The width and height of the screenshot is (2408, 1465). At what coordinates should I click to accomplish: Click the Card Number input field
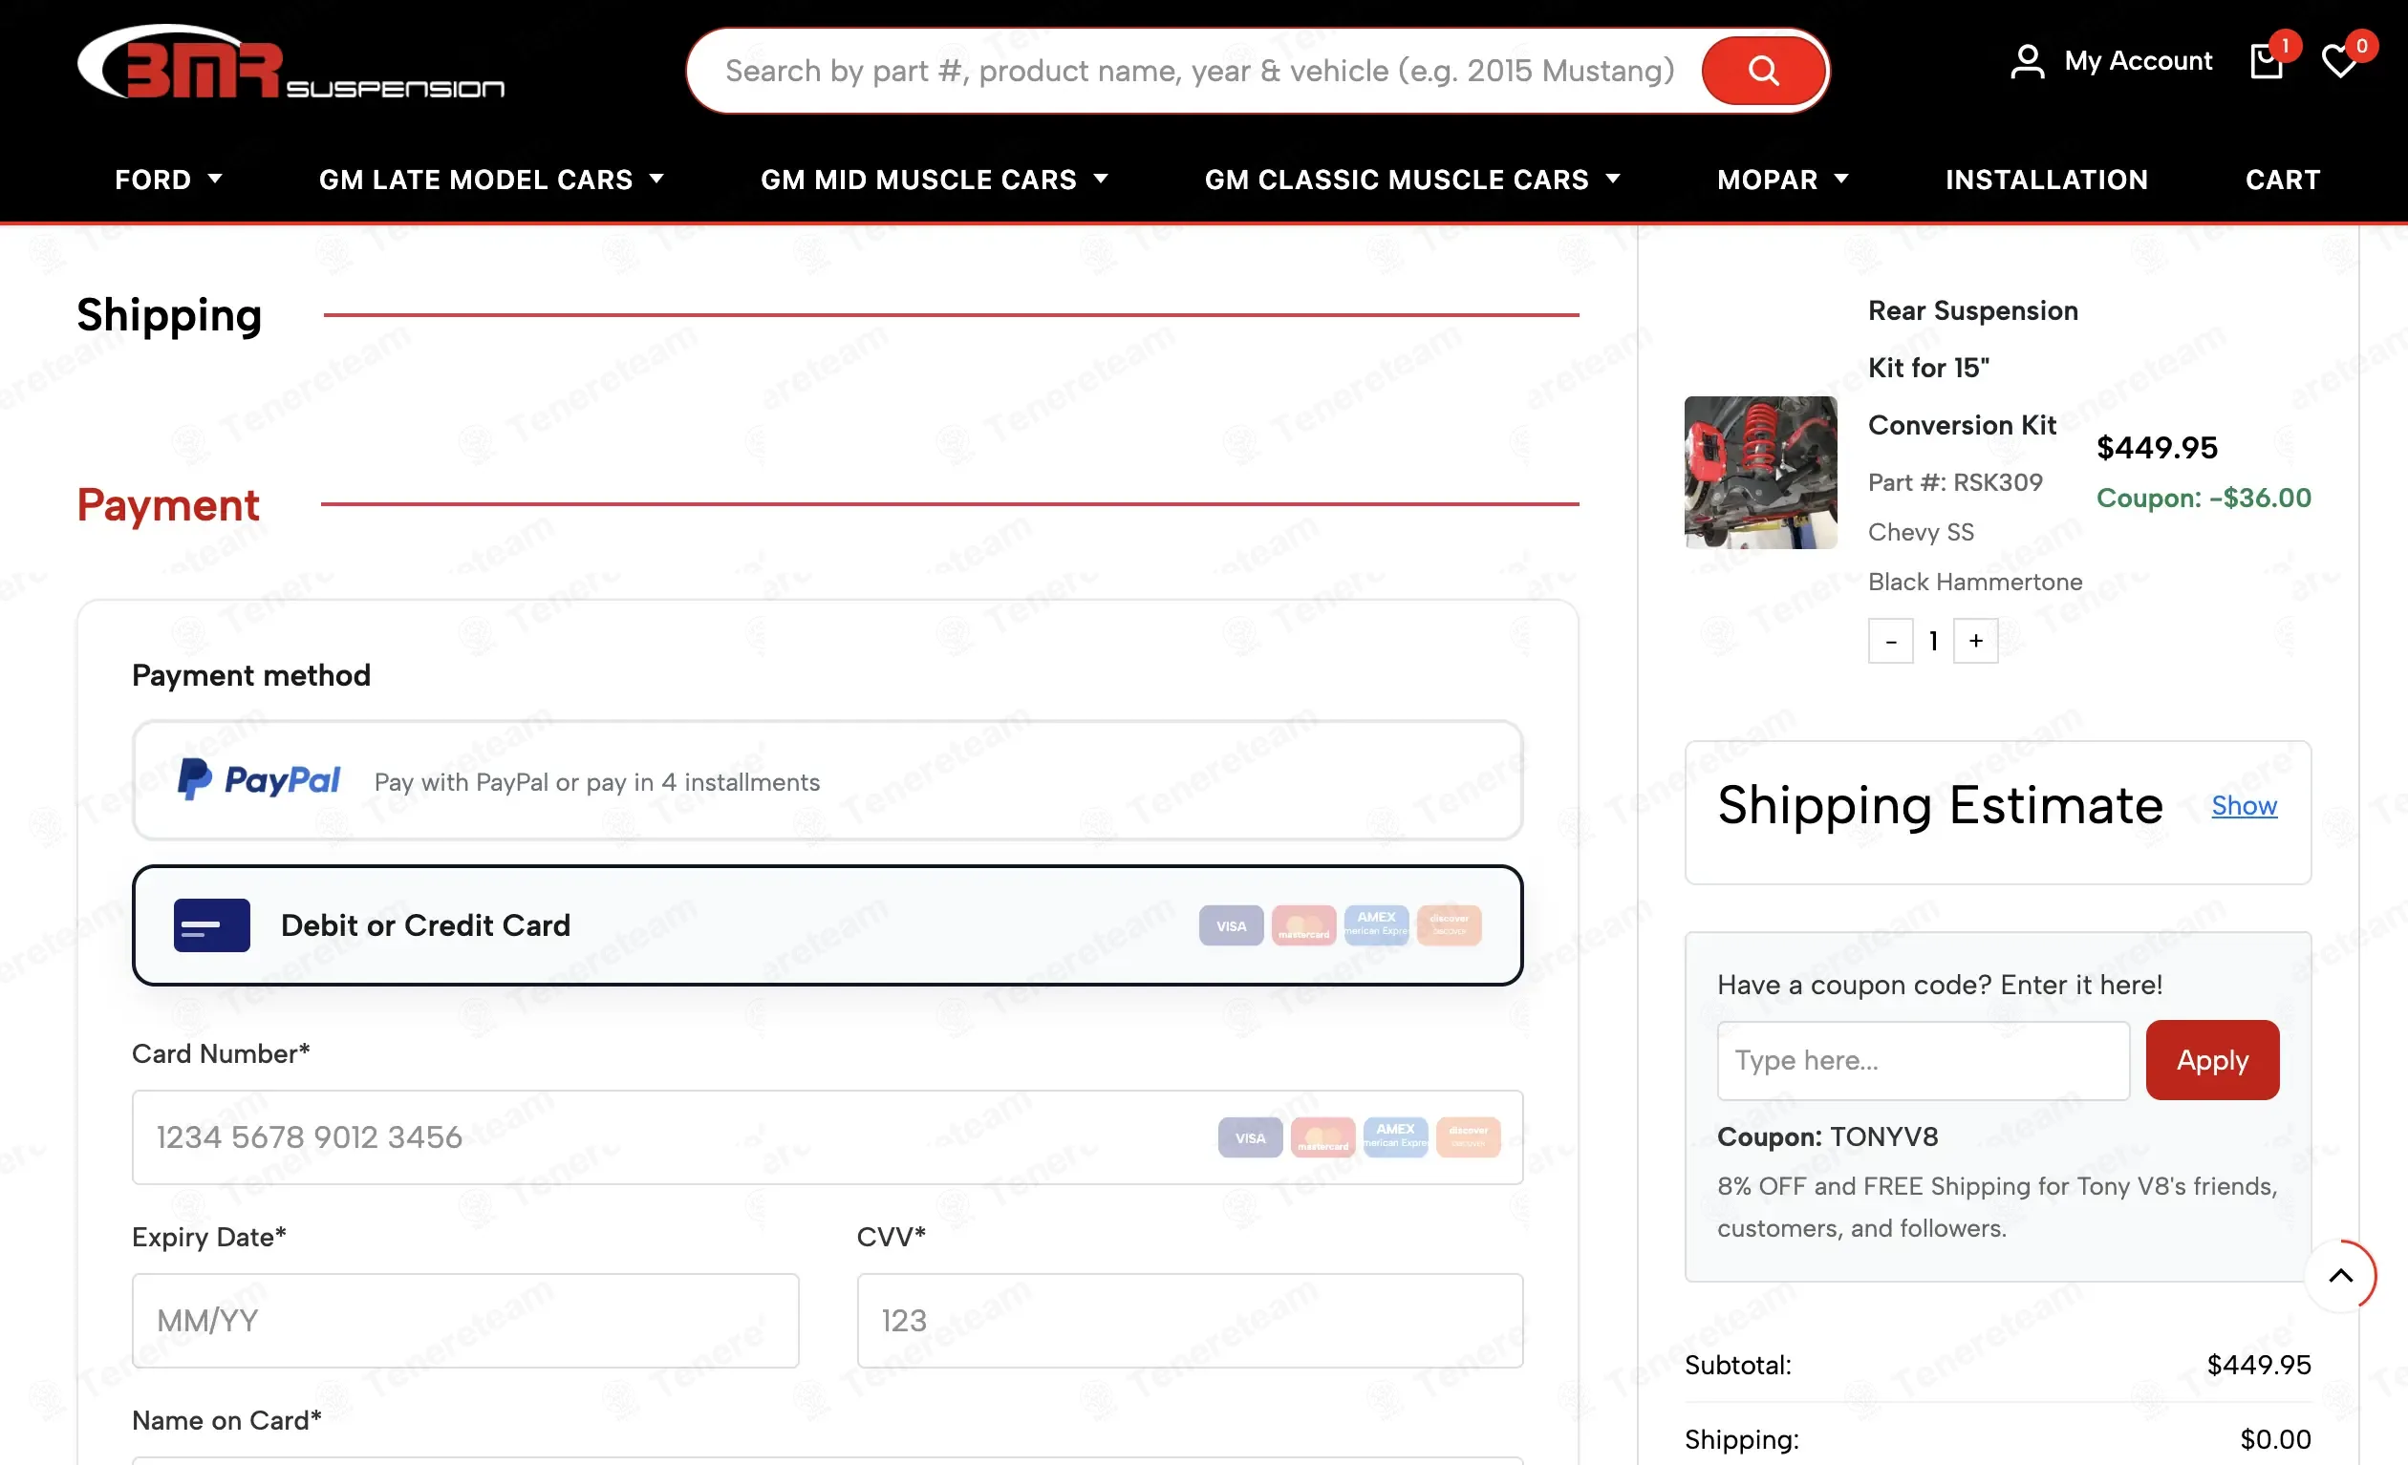[828, 1137]
